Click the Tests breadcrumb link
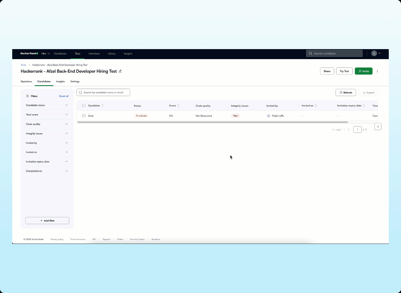This screenshot has height=293, width=401. pos(23,65)
